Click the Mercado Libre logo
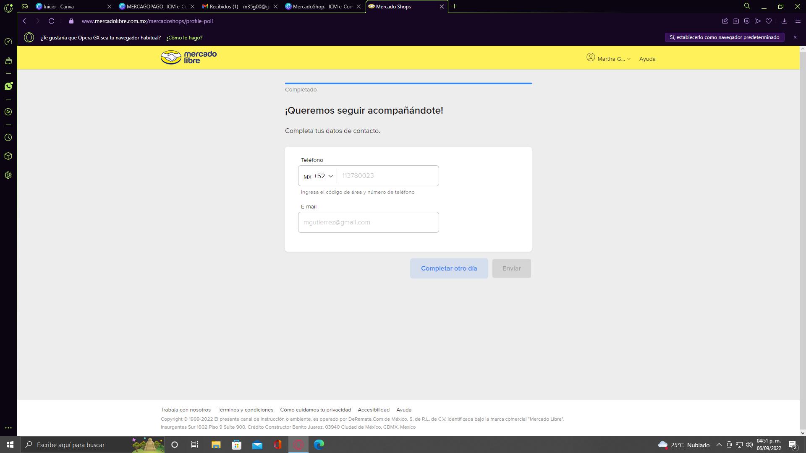This screenshot has width=806, height=453. [x=189, y=57]
